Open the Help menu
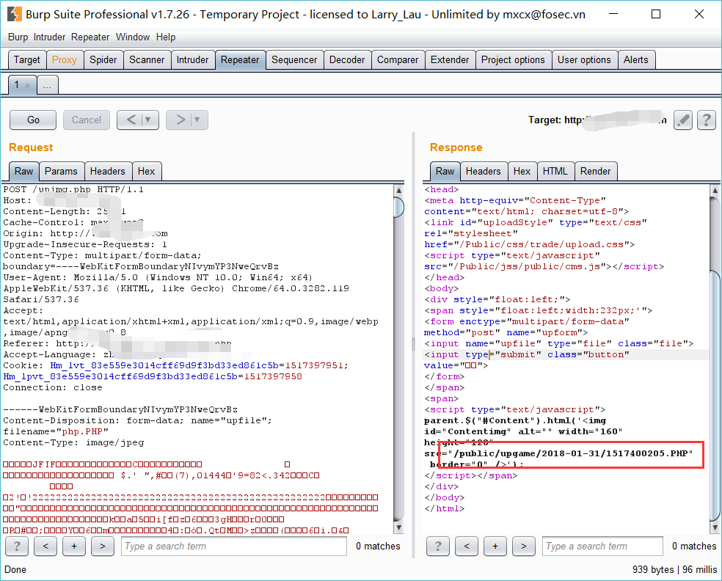 tap(166, 37)
